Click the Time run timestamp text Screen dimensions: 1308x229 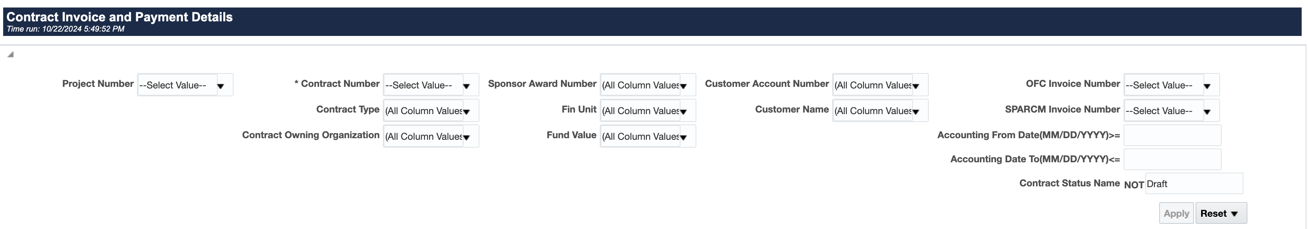[65, 29]
